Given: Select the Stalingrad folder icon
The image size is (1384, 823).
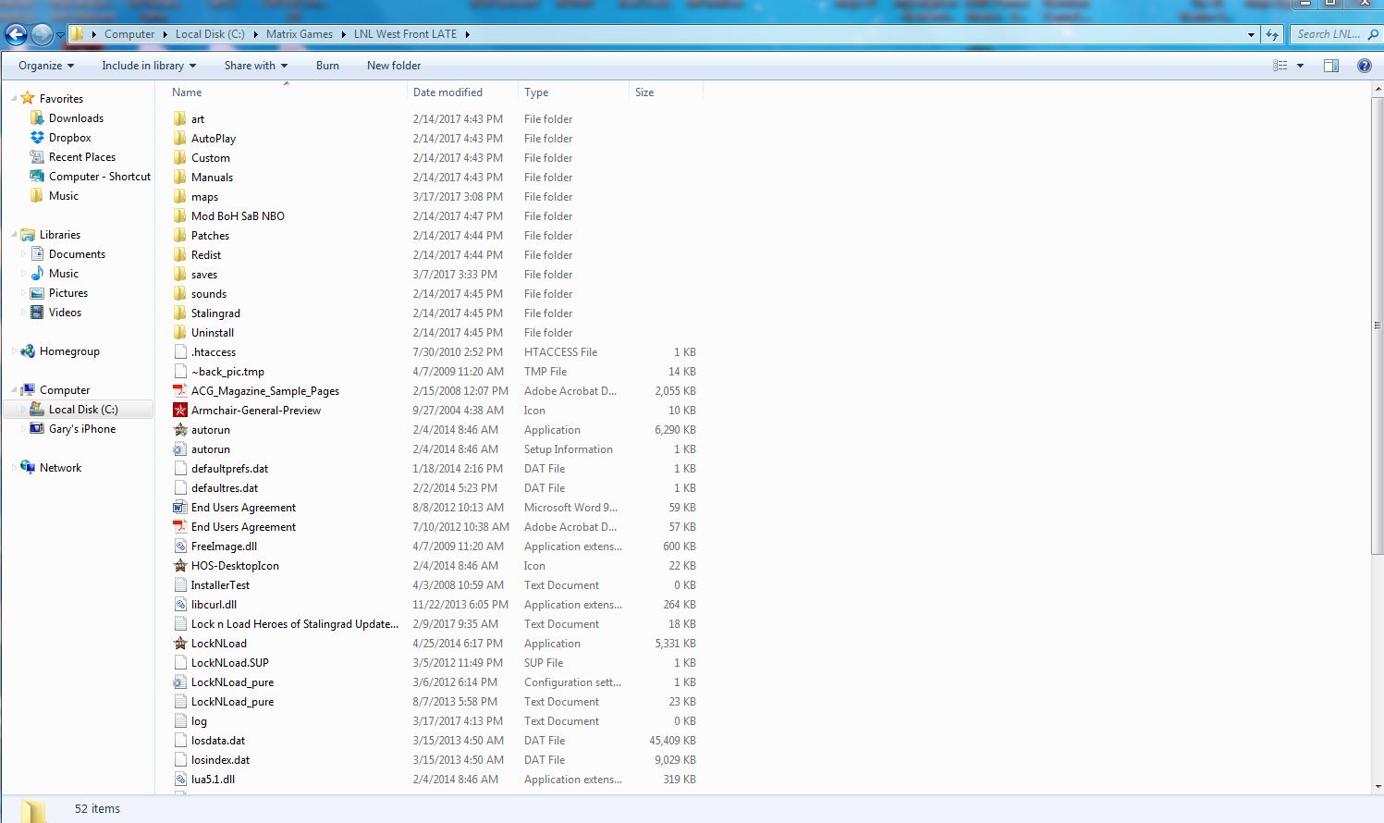Looking at the screenshot, I should pyautogui.click(x=180, y=313).
